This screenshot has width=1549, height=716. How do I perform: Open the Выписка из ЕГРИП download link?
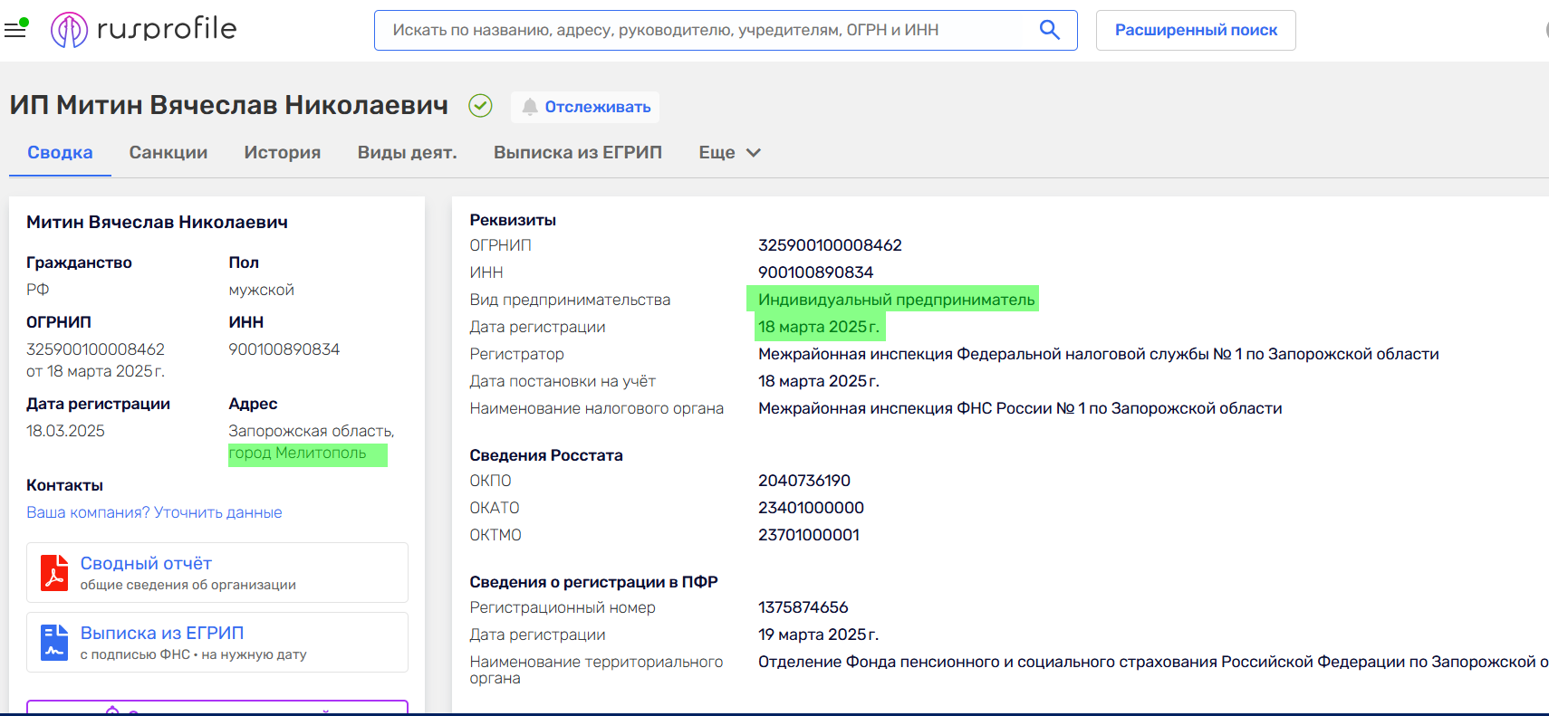[x=162, y=633]
